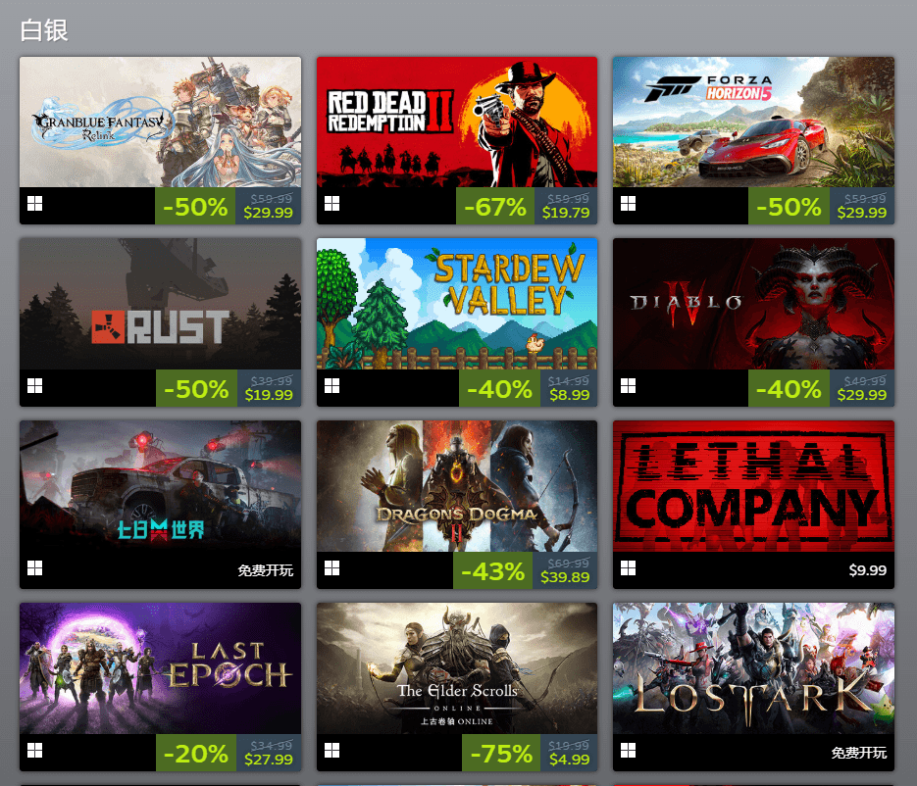Click Lethal Company $9.99 price

(868, 569)
